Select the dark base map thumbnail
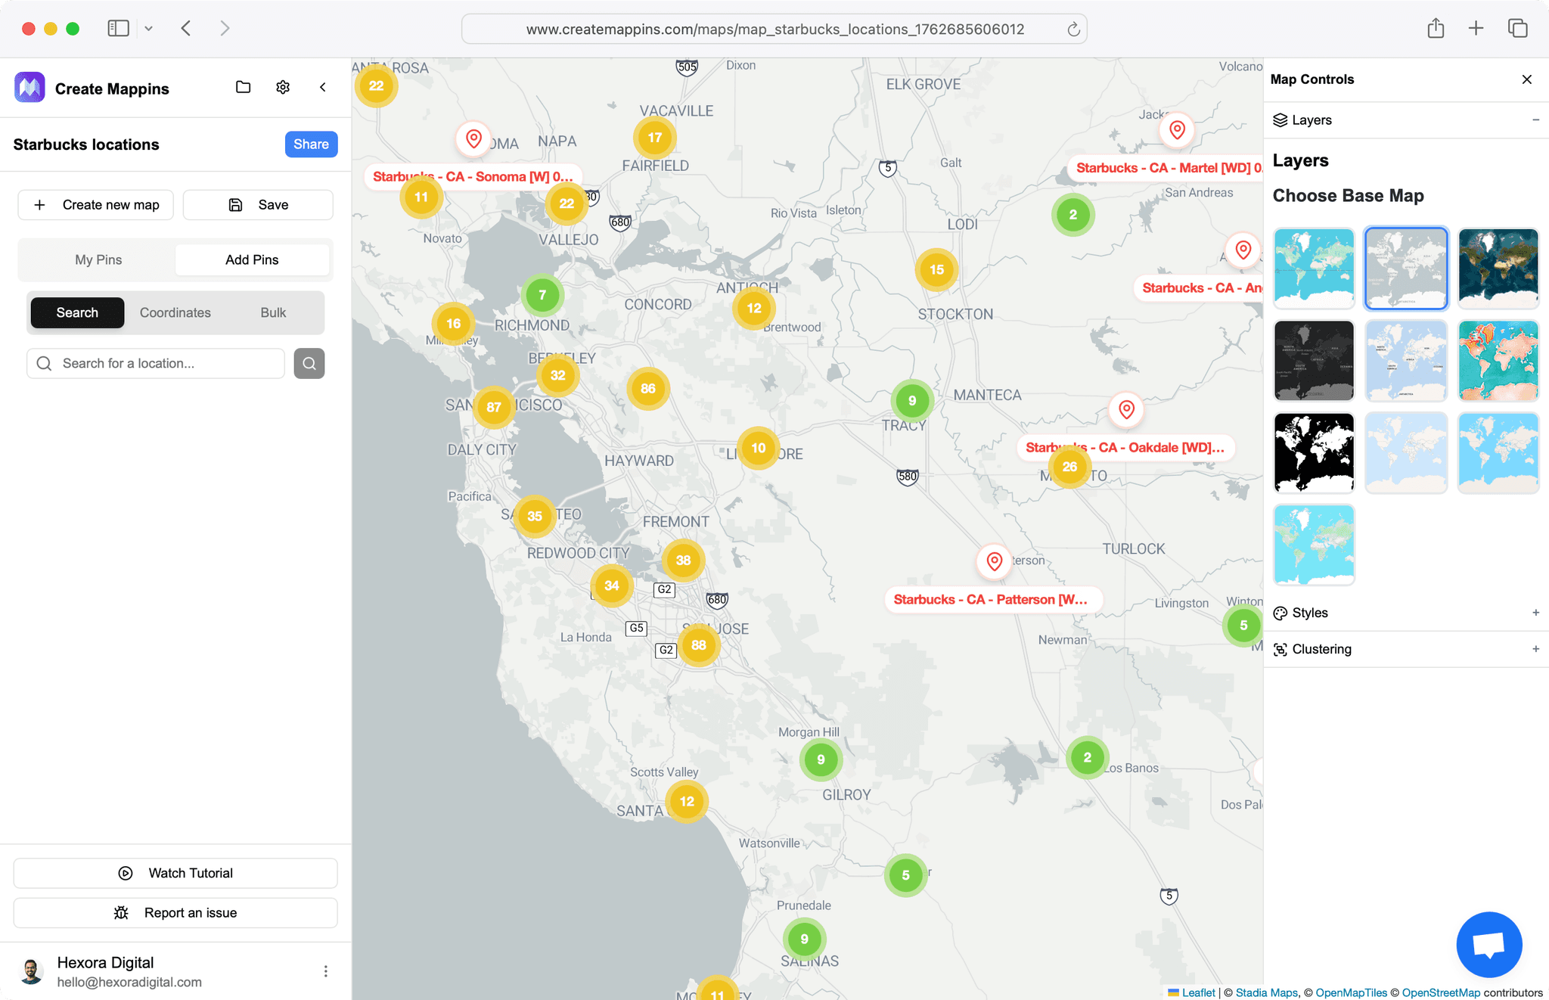This screenshot has width=1549, height=1000. tap(1314, 361)
